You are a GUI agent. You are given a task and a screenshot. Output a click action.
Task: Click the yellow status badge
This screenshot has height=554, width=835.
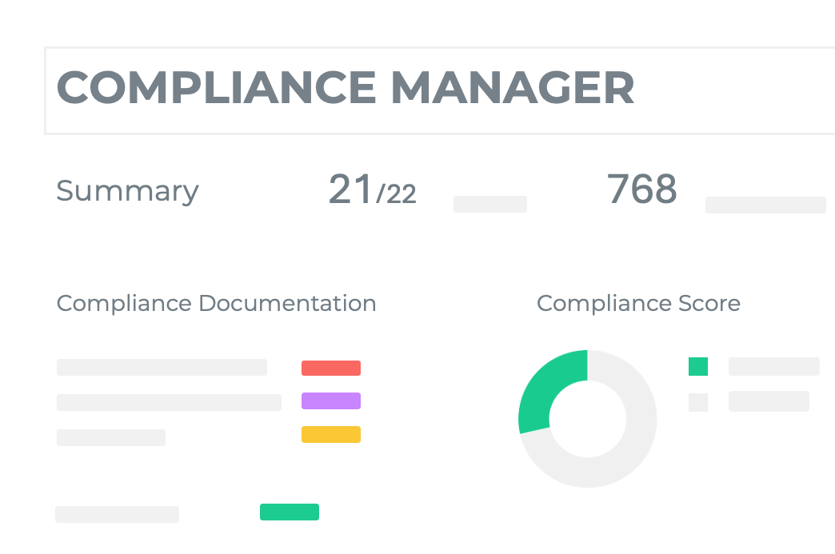pyautogui.click(x=330, y=434)
